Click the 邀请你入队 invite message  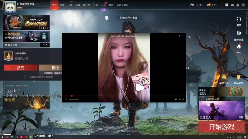[21, 59]
